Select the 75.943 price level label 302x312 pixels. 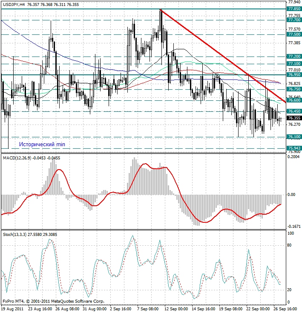coord(294,148)
